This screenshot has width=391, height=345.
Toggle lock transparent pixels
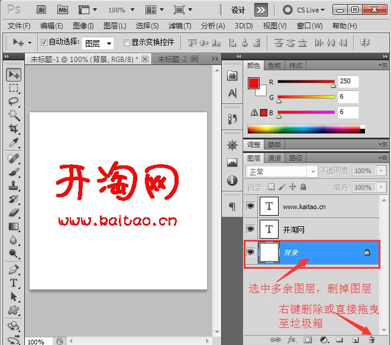tap(271, 187)
